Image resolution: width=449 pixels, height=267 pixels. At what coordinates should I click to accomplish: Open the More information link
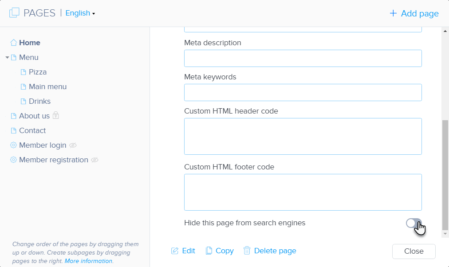click(x=88, y=261)
